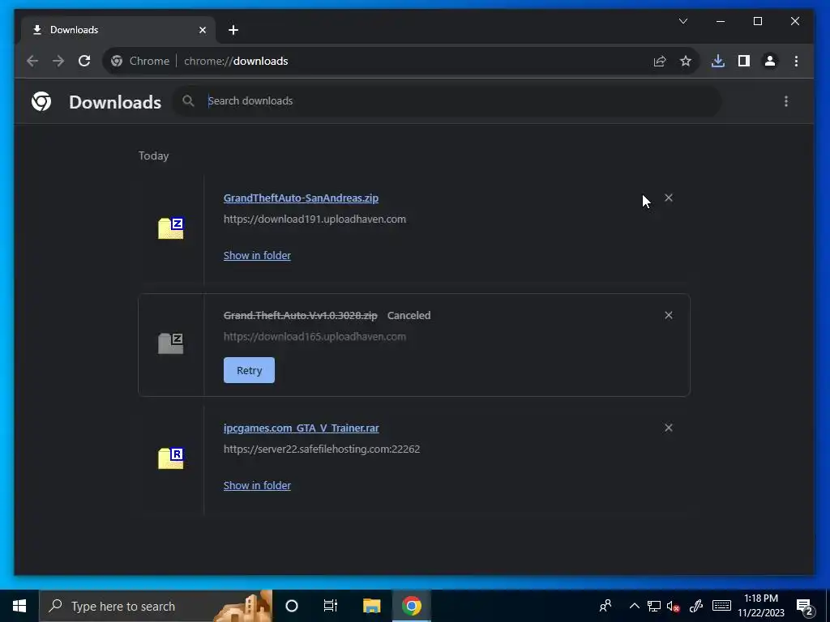Click the muted volume tray icon
This screenshot has height=622, width=830.
[x=674, y=606]
